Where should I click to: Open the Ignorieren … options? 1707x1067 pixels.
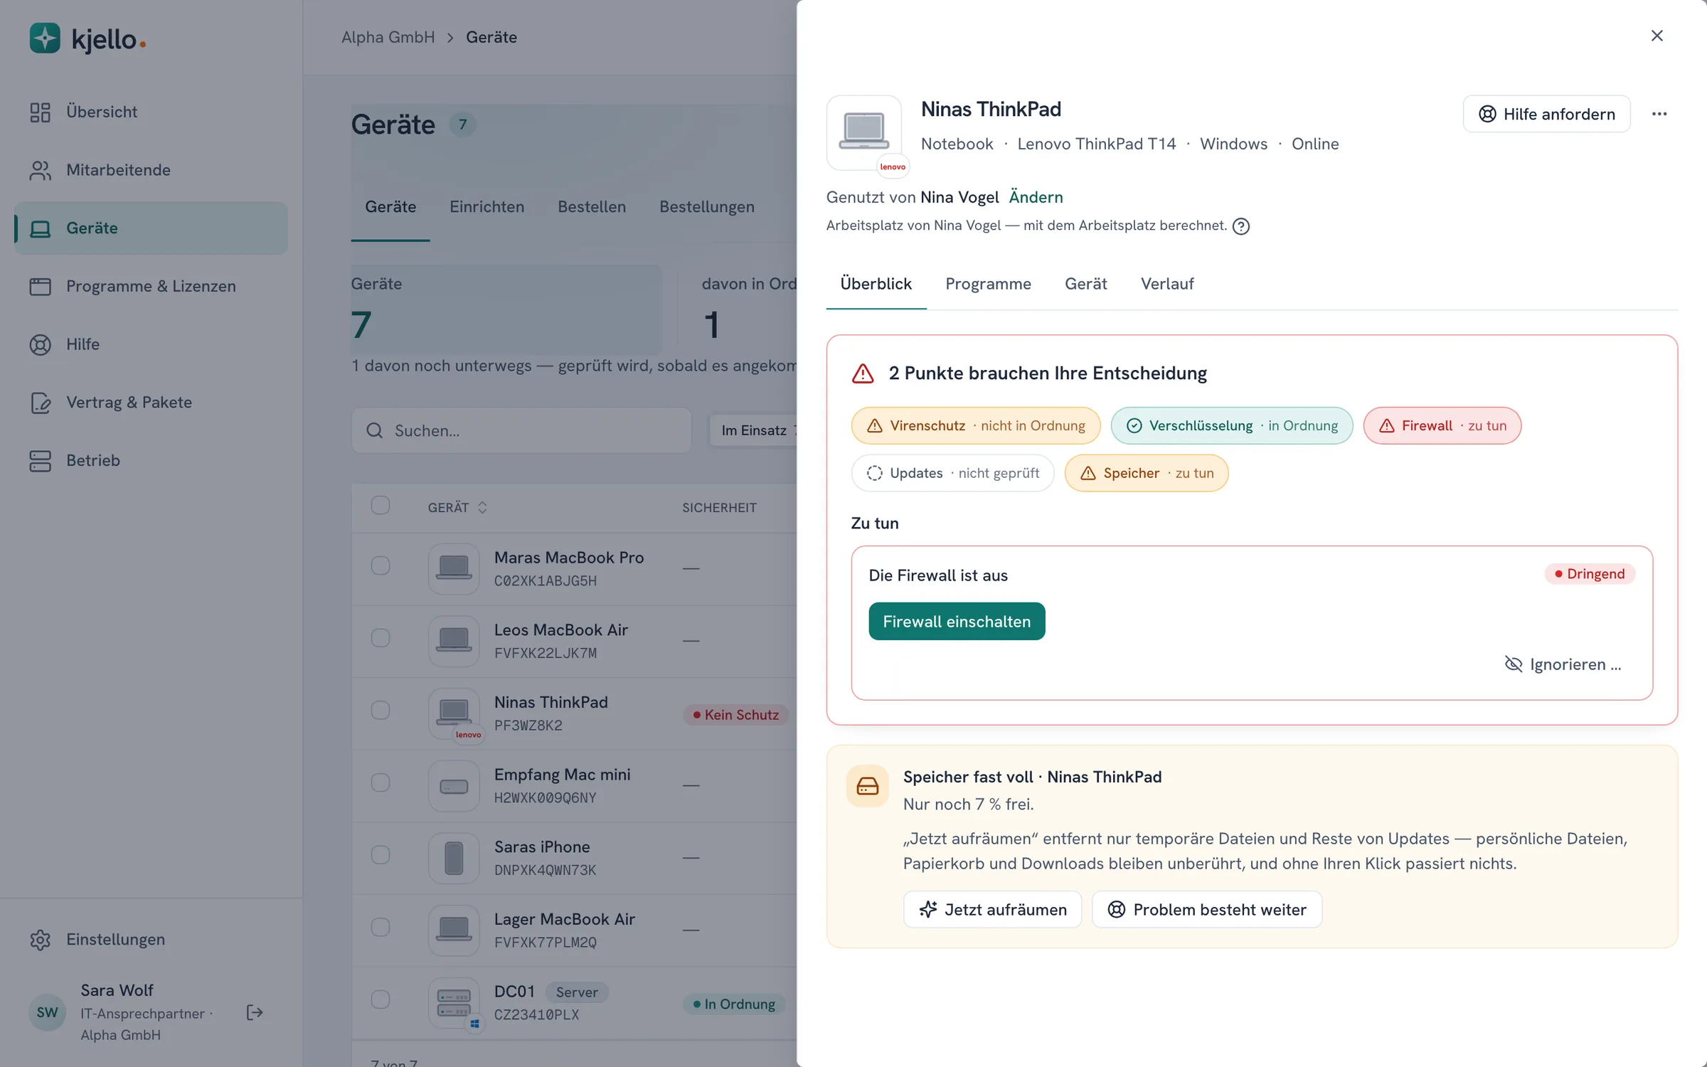[x=1563, y=664]
